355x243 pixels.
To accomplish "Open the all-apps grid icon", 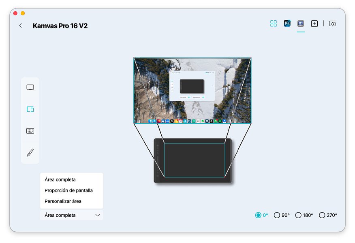I will coord(274,23).
